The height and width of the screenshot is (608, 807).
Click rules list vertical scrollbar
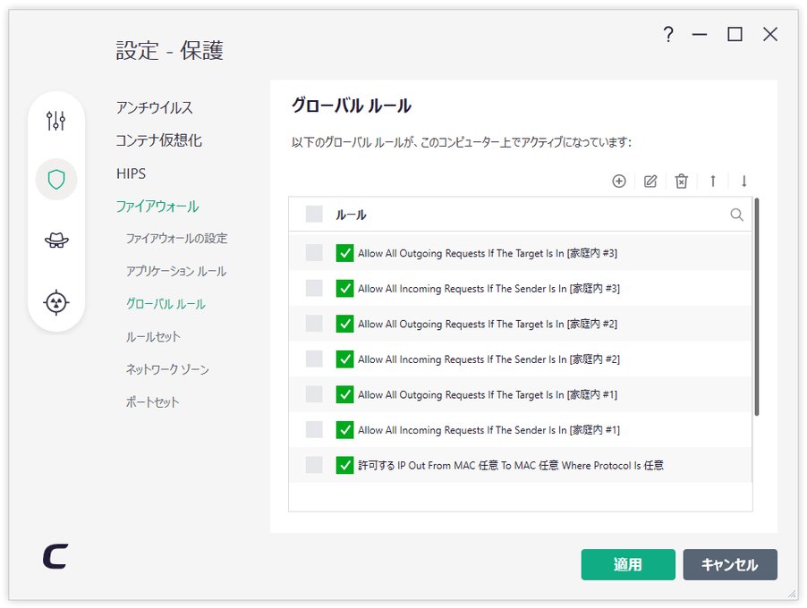pyautogui.click(x=757, y=307)
